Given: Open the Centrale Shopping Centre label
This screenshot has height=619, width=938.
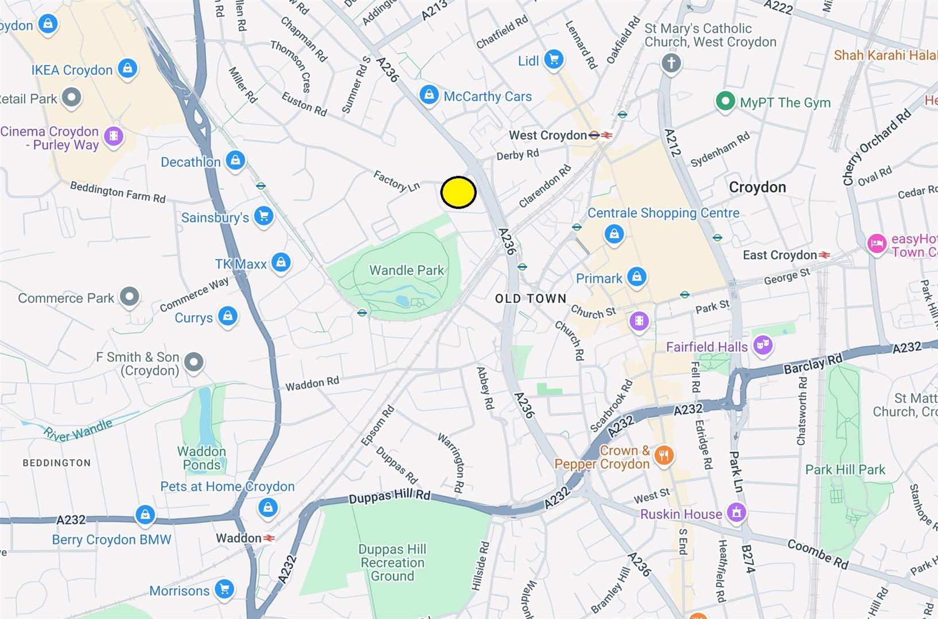Looking at the screenshot, I should pos(663,213).
